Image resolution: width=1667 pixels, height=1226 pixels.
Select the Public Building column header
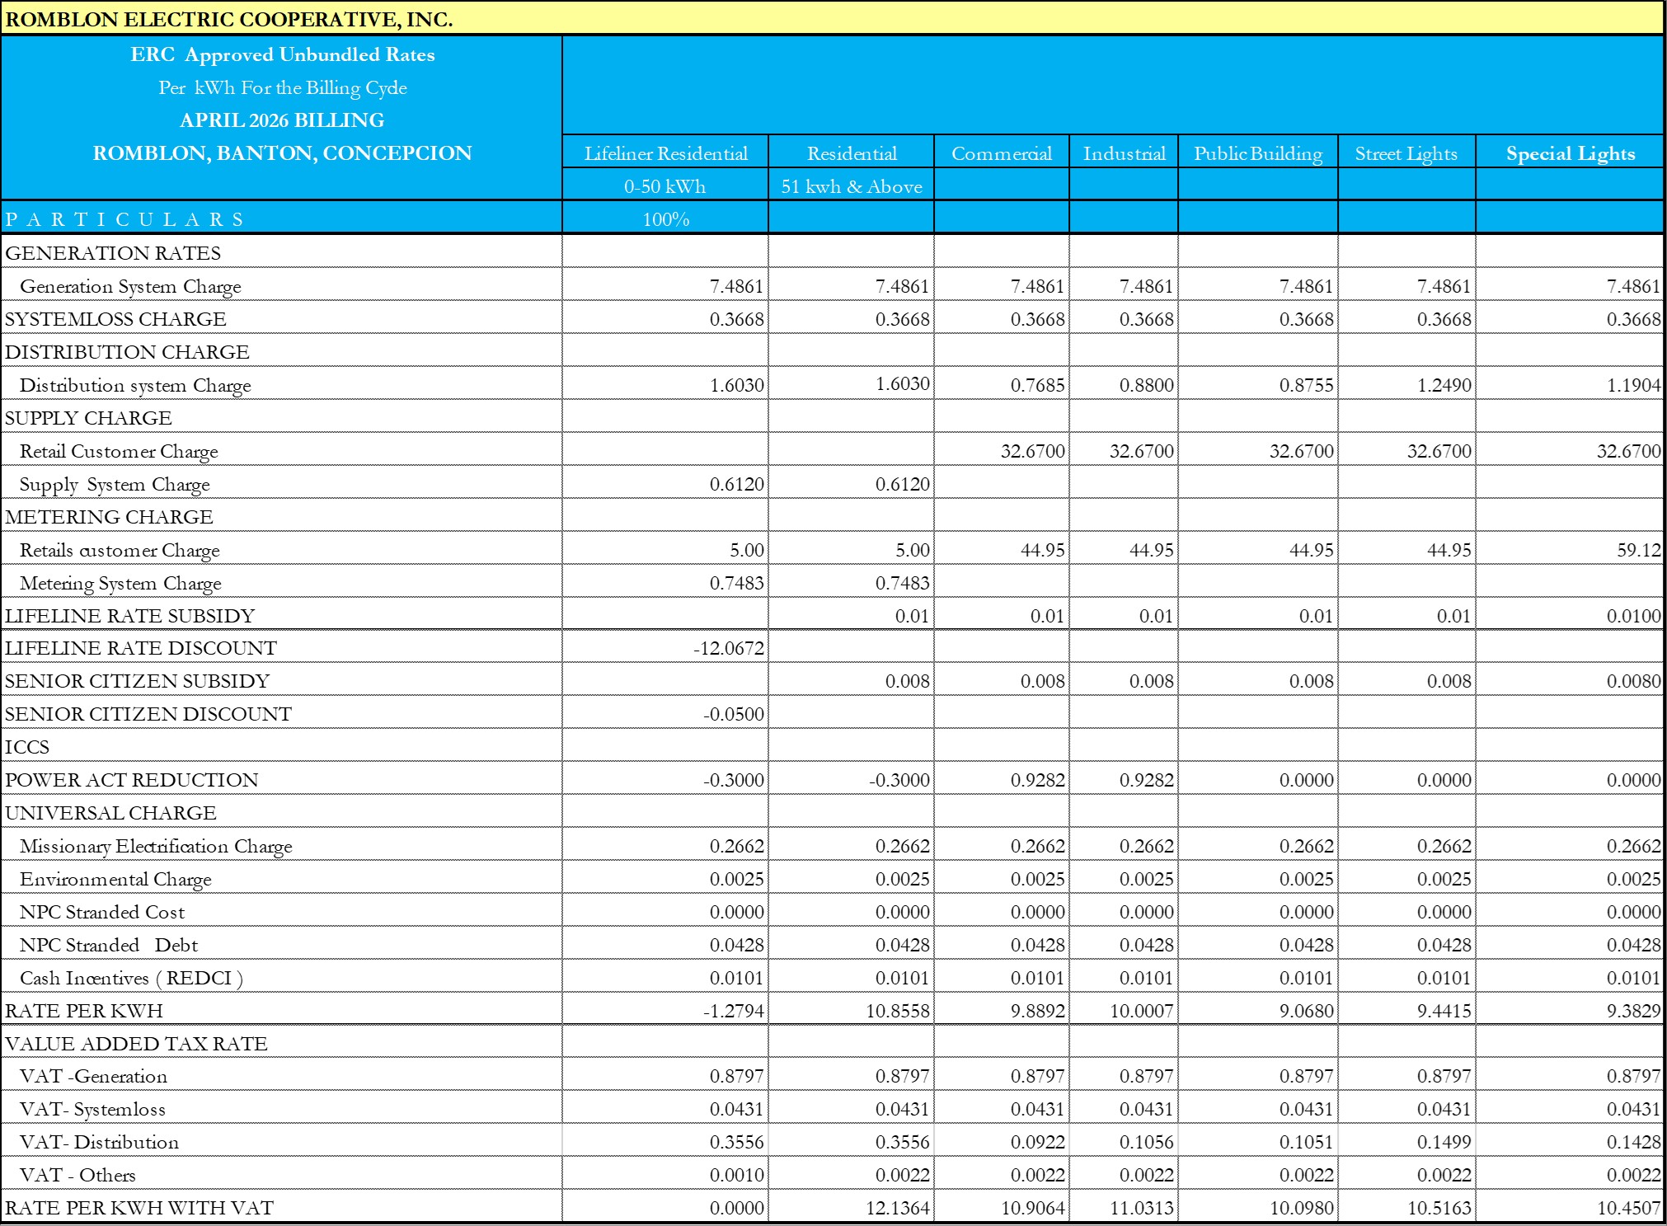click(1258, 153)
